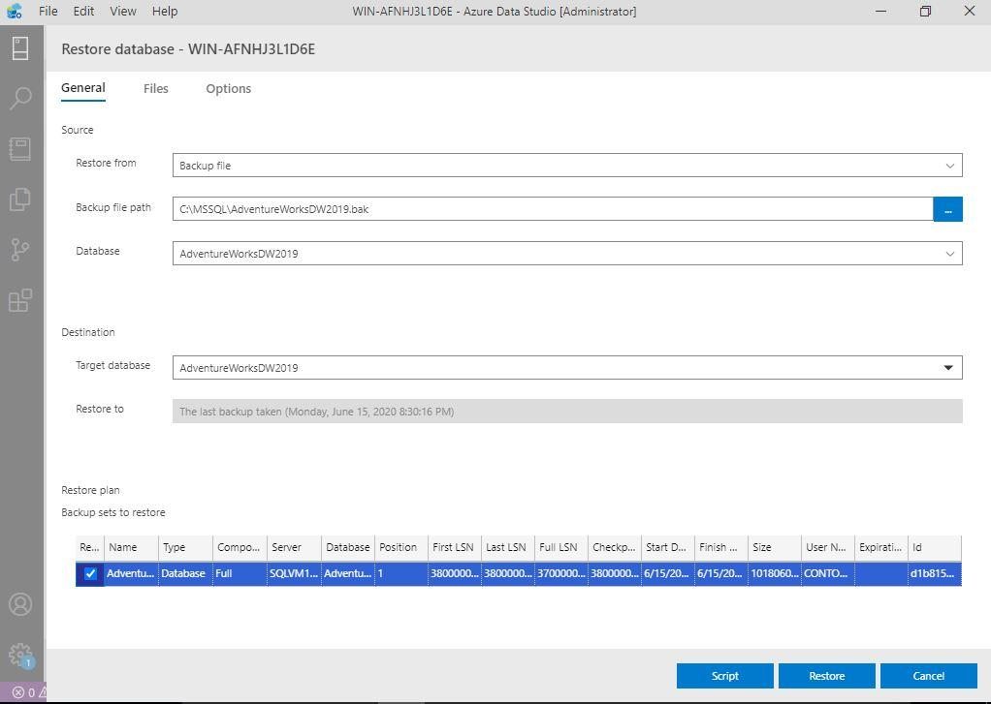Click the Name column header

coord(131,547)
